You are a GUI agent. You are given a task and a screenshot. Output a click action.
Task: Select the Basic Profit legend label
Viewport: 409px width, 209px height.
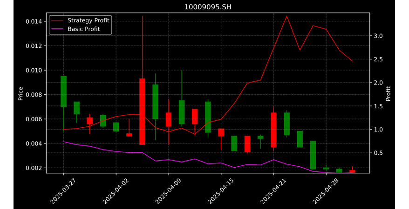84,29
